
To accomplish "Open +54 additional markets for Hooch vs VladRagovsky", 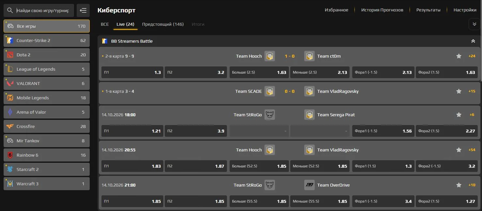I will (472, 150).
